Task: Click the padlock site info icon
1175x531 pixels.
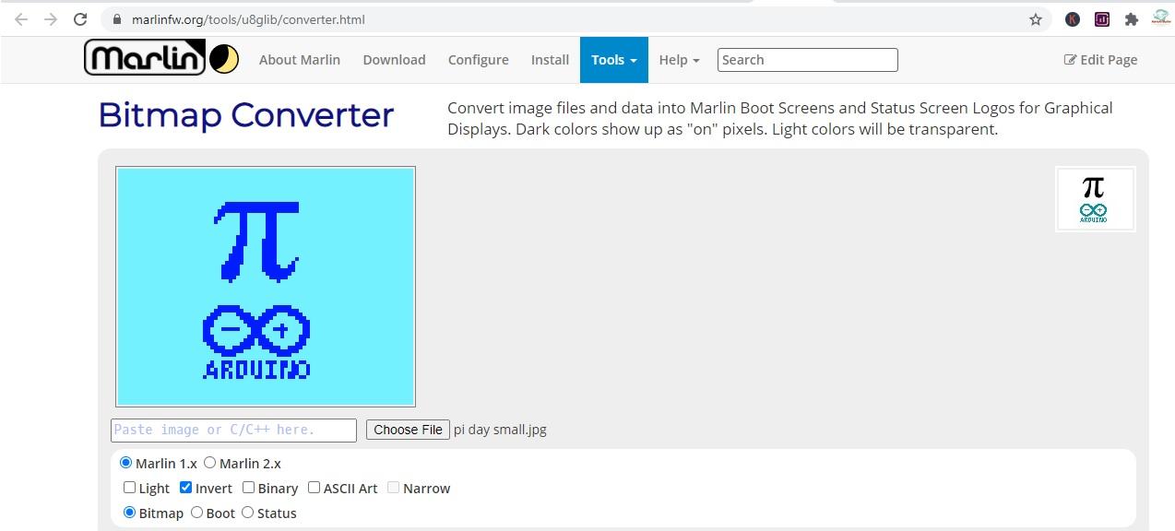Action: tap(115, 19)
